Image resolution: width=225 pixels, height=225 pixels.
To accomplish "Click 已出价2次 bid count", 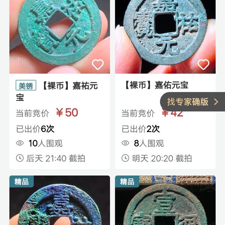I will (x=141, y=129).
